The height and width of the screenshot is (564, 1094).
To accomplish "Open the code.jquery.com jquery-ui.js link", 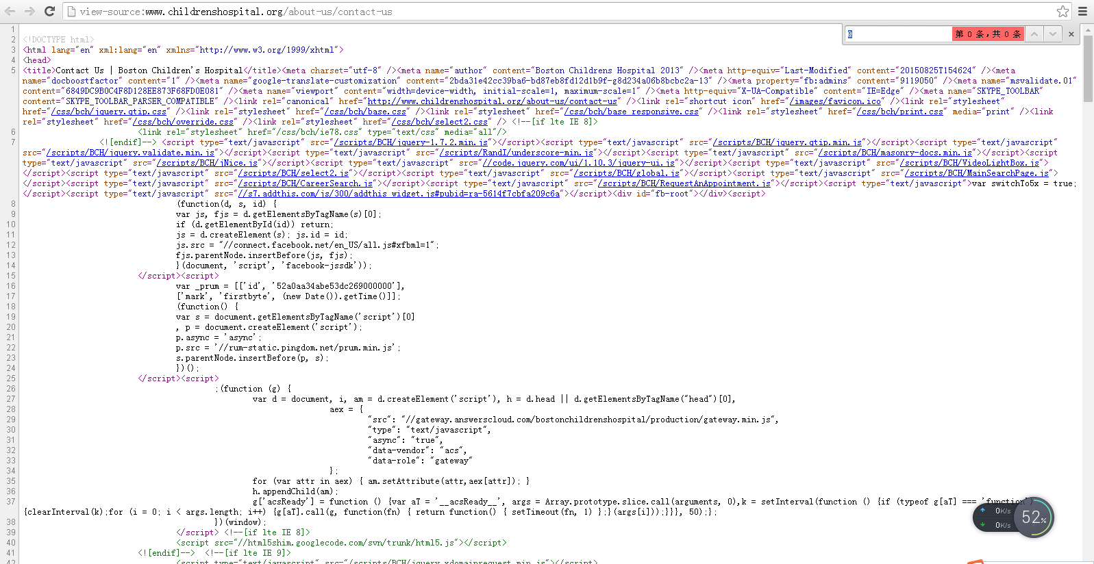I will coord(579,163).
